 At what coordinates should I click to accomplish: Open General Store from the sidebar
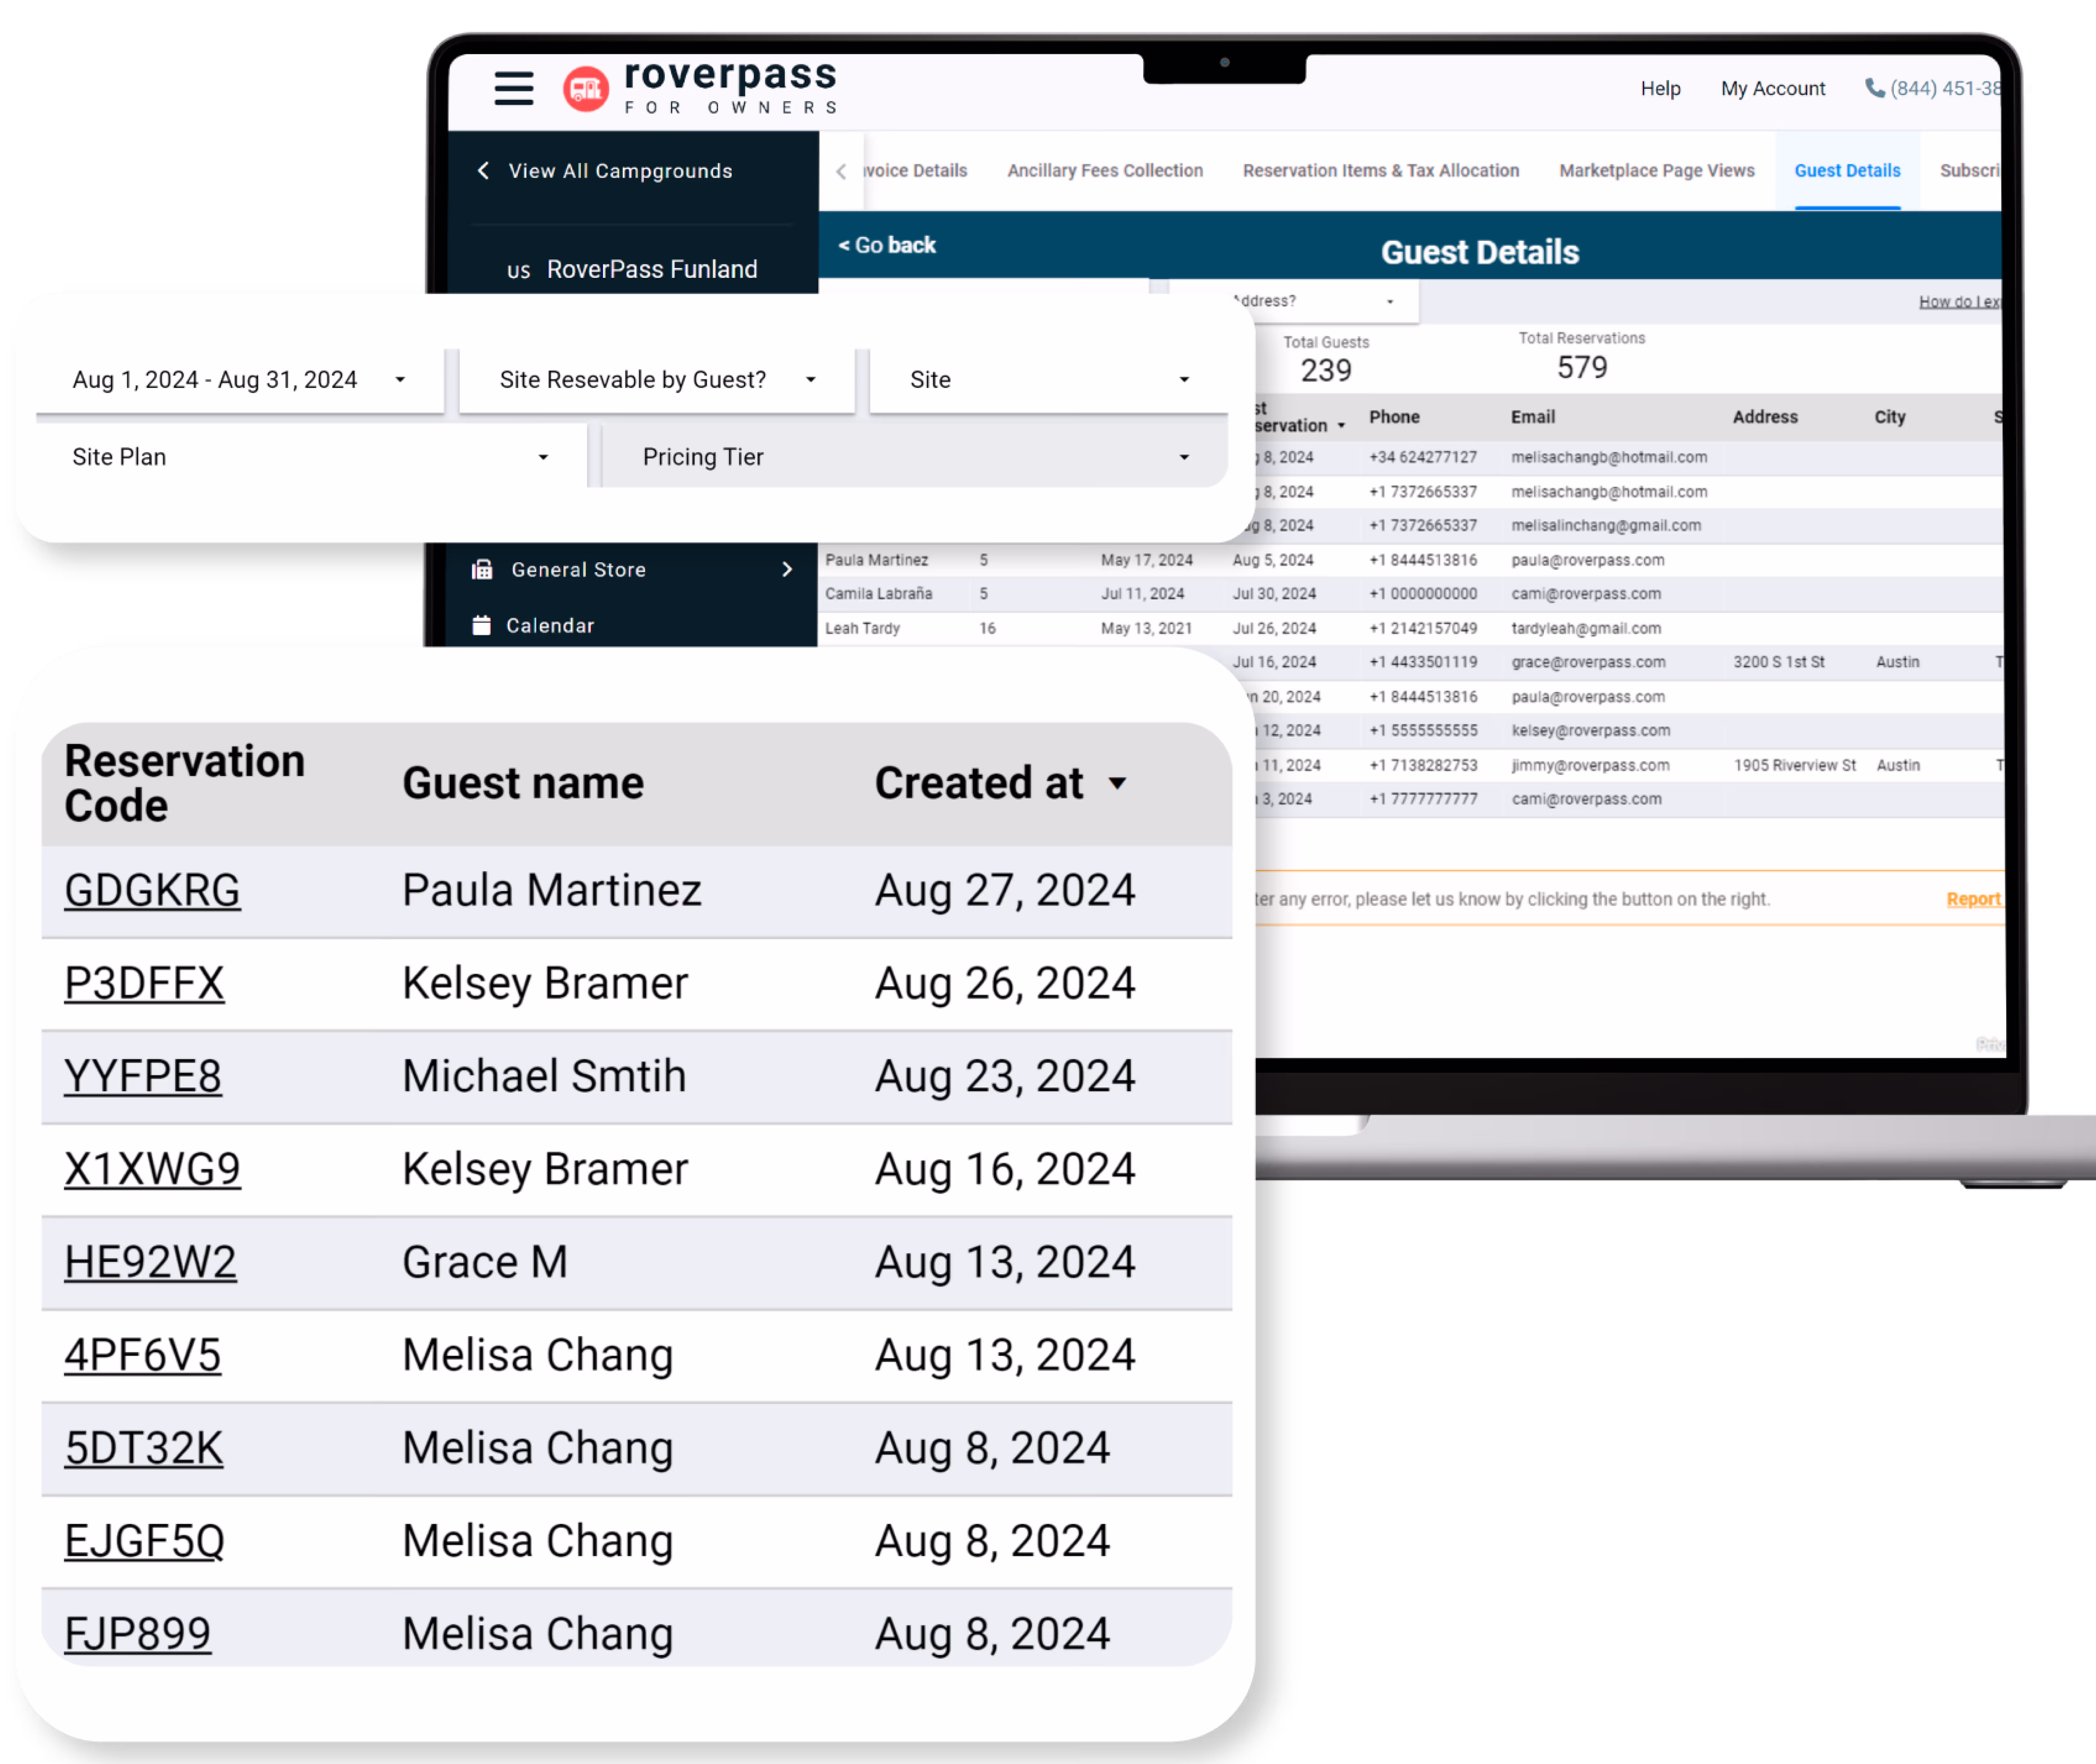(578, 569)
